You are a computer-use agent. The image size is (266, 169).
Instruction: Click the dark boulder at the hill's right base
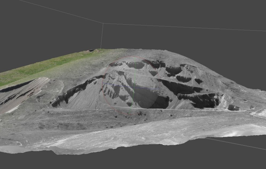tap(234, 108)
